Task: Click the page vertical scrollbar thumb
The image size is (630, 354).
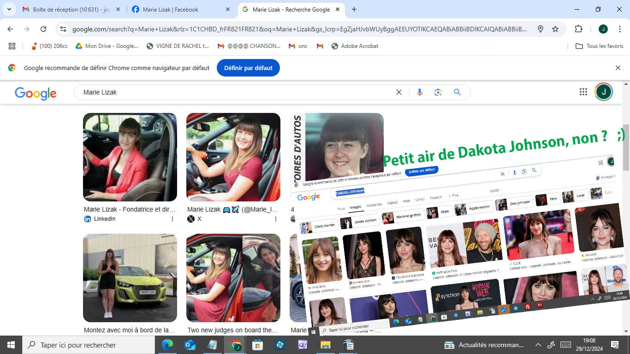Action: (626, 147)
